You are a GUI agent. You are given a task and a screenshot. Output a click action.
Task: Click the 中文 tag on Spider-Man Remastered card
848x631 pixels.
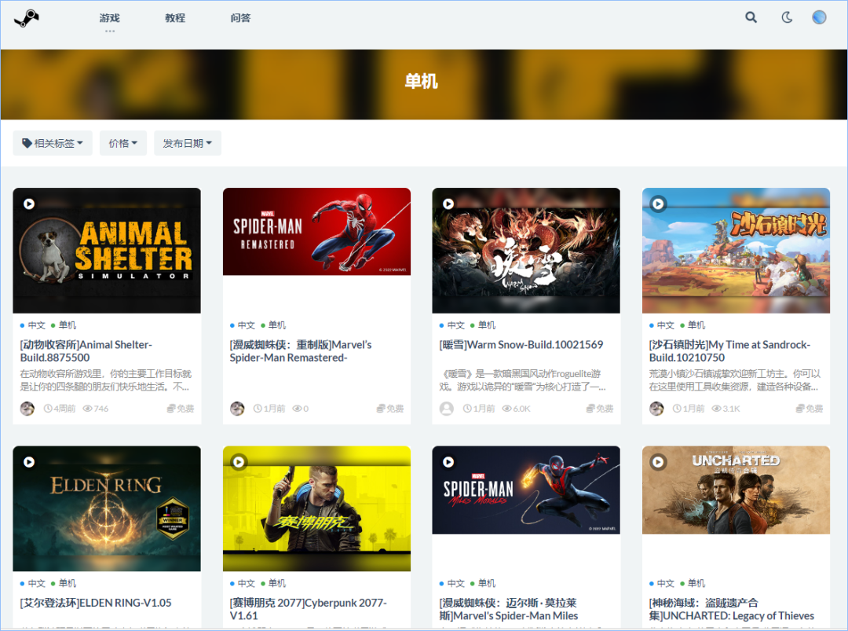coord(246,325)
